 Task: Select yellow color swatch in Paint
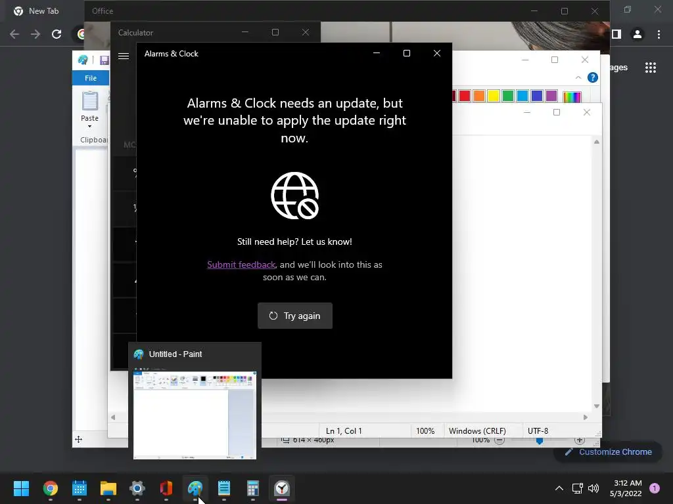coord(494,96)
